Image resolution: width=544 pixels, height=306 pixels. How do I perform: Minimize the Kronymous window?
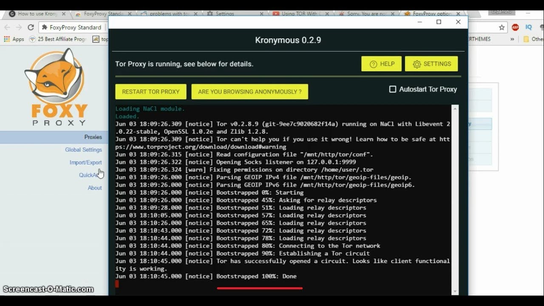coord(419,22)
